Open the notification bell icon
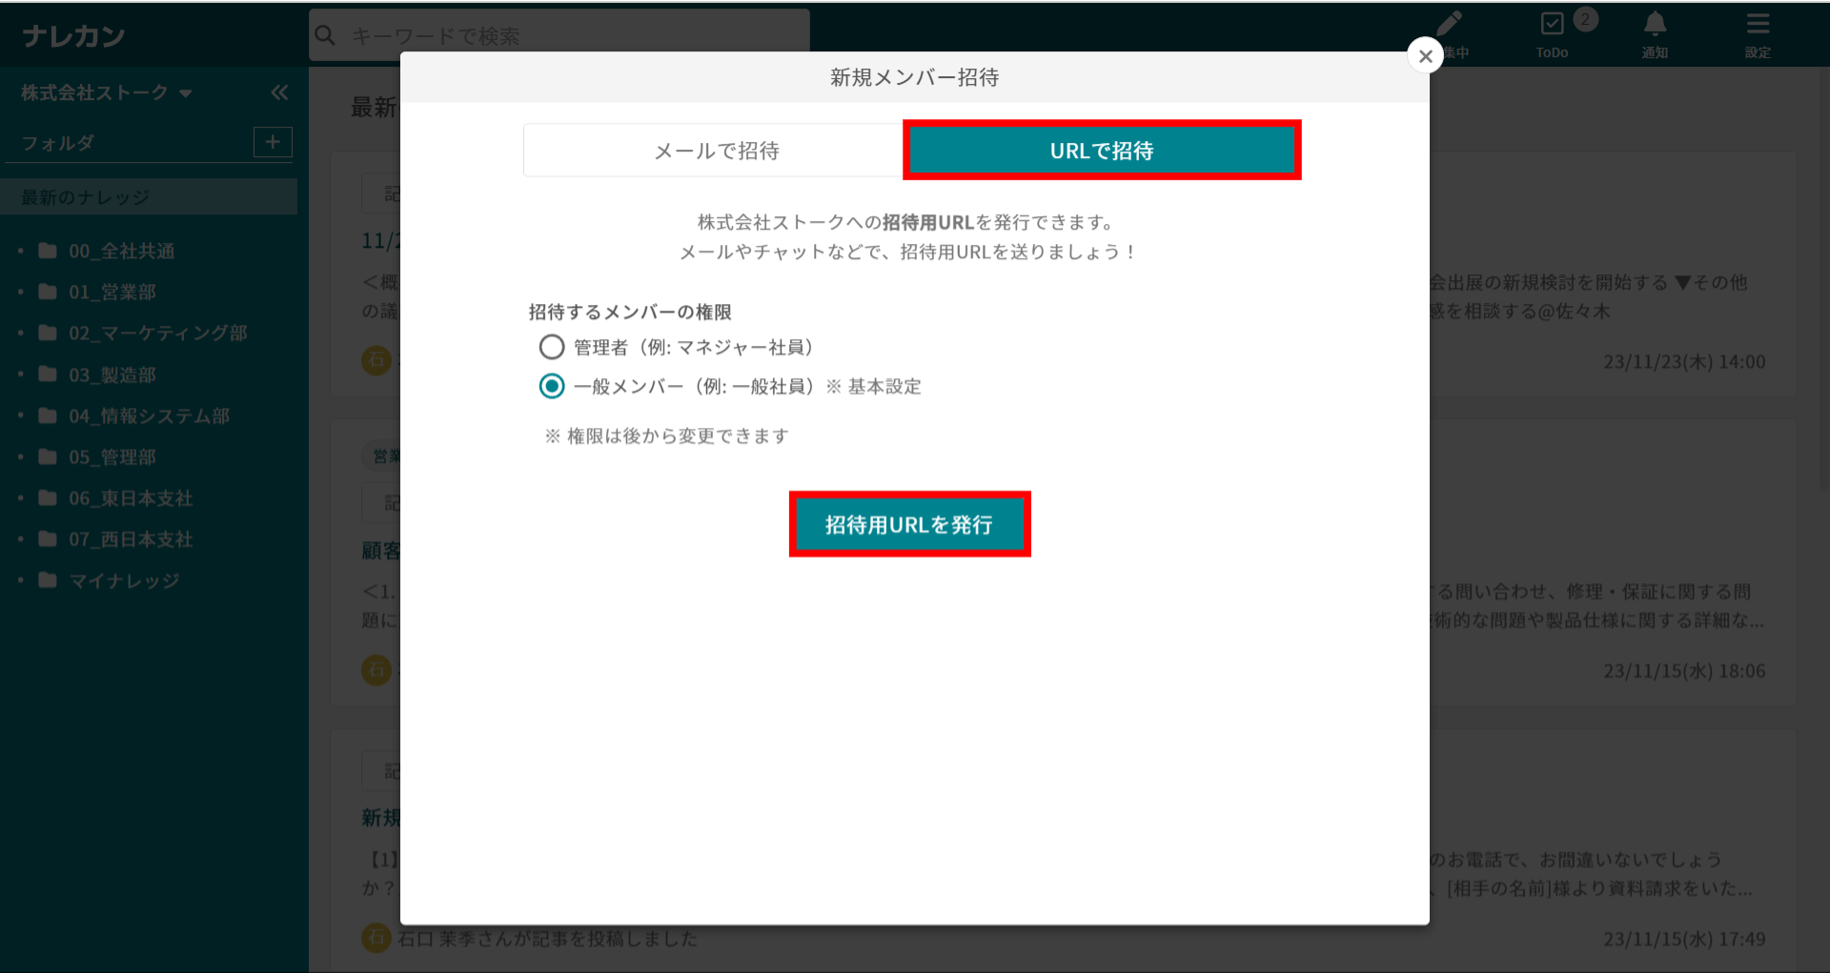 pyautogui.click(x=1655, y=24)
